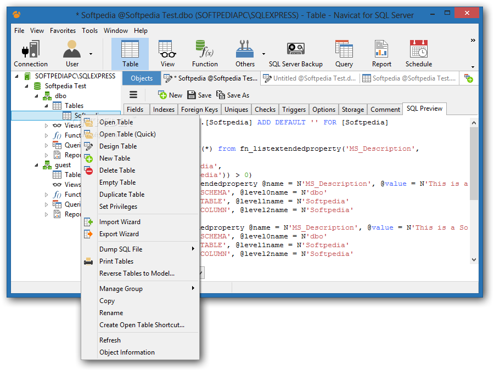This screenshot has width=494, height=371.
Task: Collapse the dbo schema node
Action: pos(36,96)
